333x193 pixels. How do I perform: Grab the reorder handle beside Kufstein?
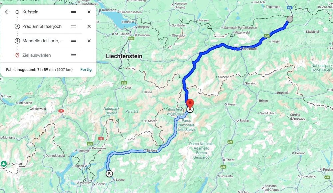74,12
